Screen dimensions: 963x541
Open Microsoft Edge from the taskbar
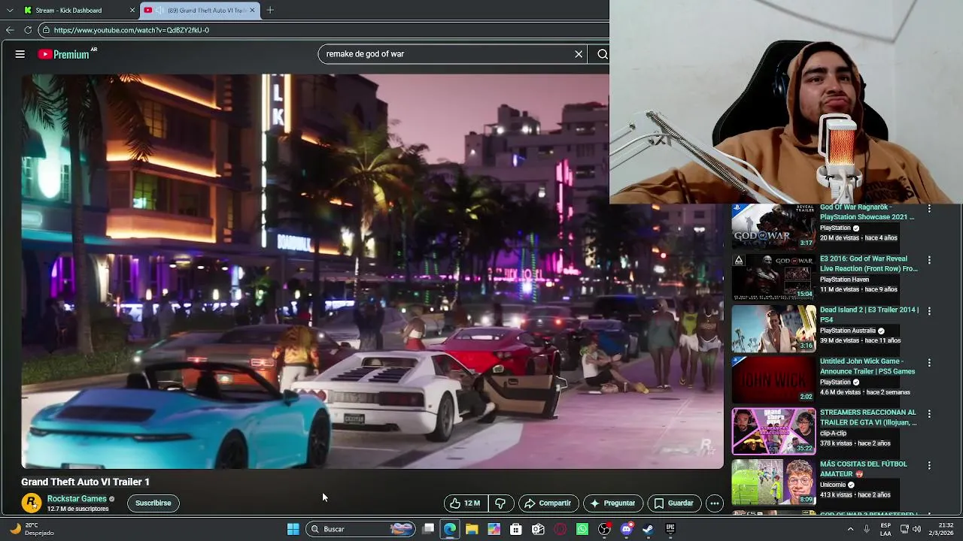point(450,529)
